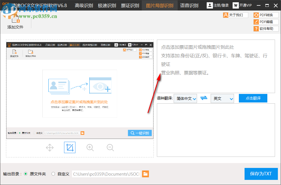
Task: Click the zoom in magnifier icon
Action: click(x=90, y=147)
